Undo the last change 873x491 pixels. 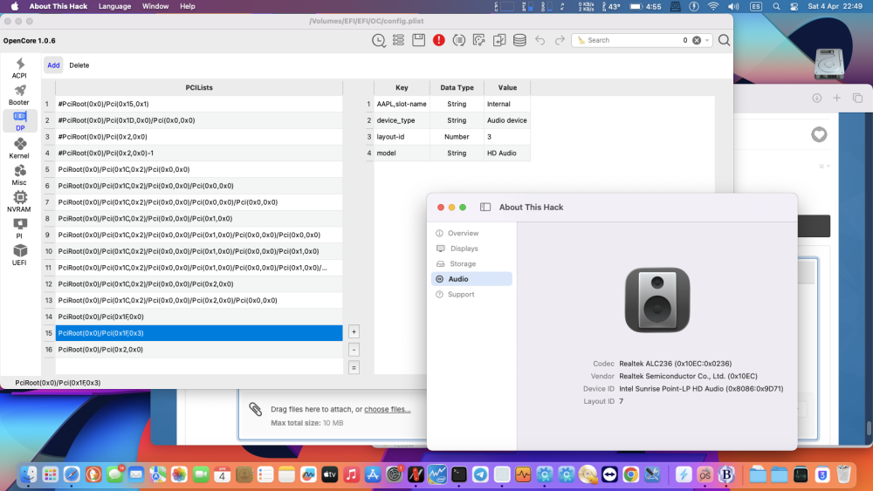click(540, 40)
